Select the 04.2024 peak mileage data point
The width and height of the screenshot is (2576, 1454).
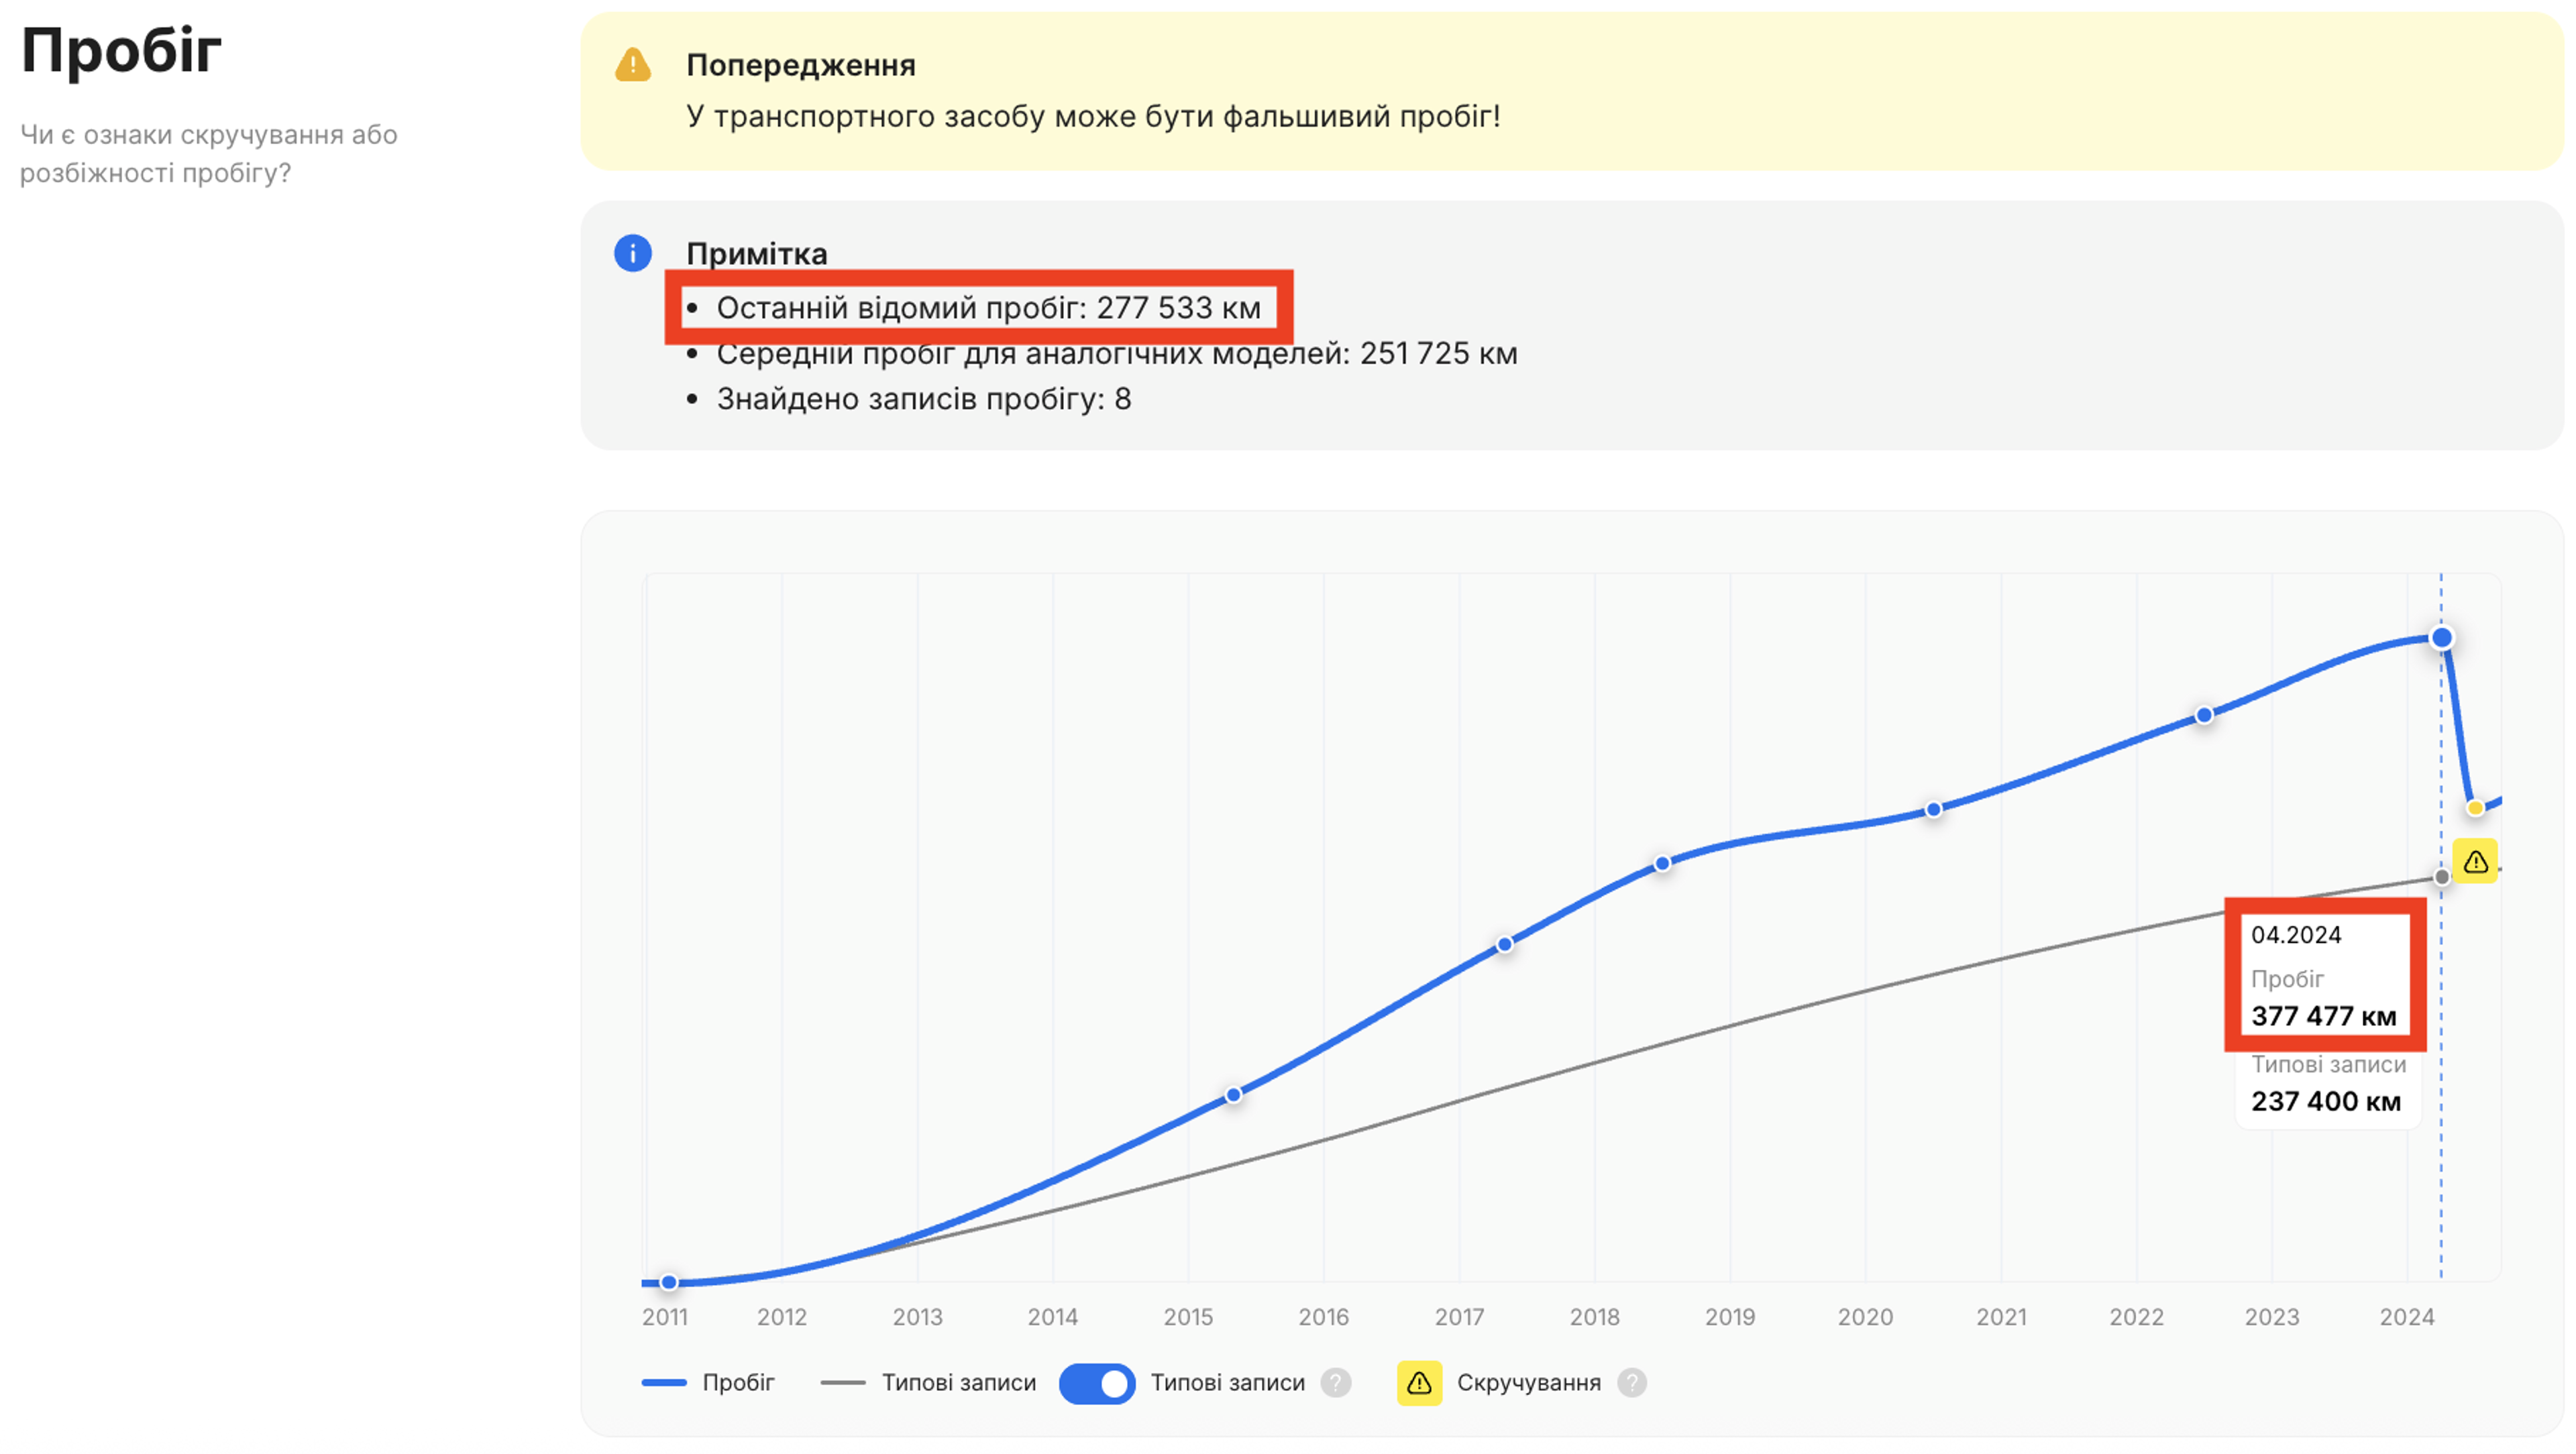pyautogui.click(x=2441, y=638)
